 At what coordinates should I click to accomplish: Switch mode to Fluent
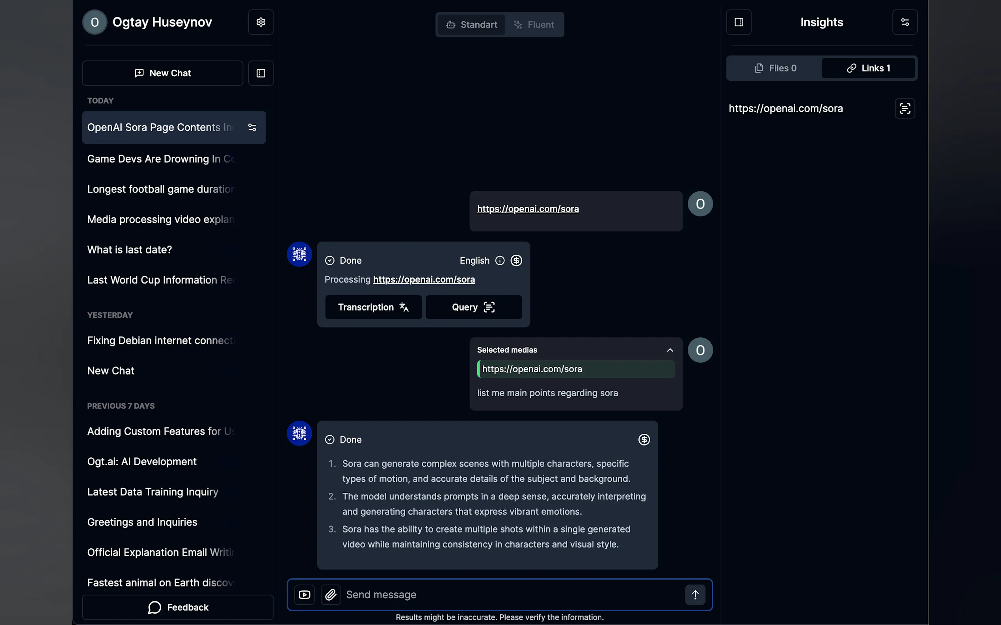click(534, 25)
